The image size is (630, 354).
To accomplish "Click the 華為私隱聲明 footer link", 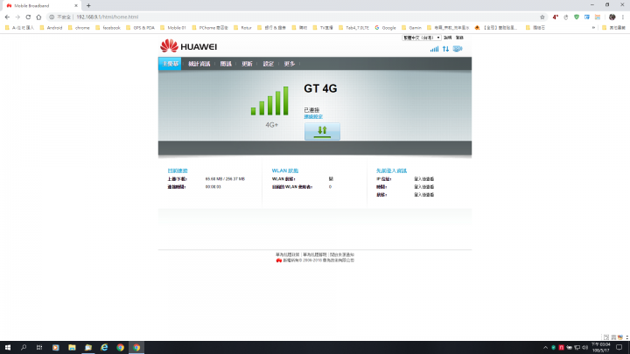I will coord(315,255).
